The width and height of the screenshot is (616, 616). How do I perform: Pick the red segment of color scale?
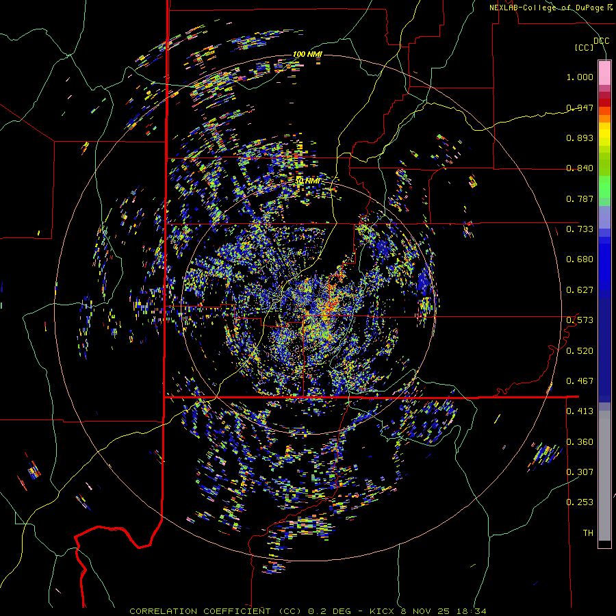pyautogui.click(x=604, y=103)
